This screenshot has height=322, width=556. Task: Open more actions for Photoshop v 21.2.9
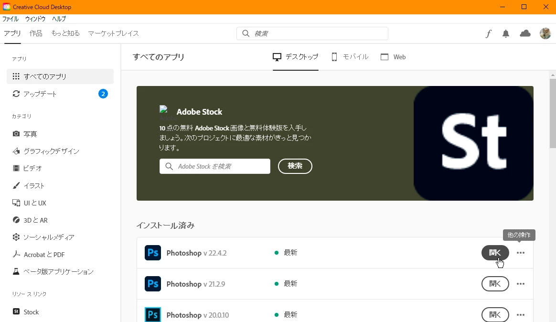coord(521,284)
